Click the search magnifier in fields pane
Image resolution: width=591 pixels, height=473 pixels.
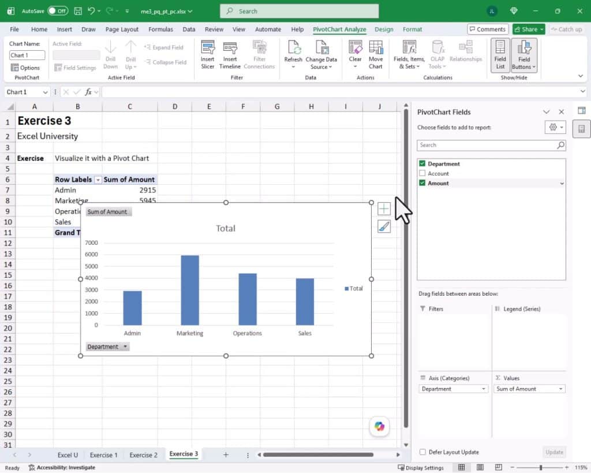point(561,145)
